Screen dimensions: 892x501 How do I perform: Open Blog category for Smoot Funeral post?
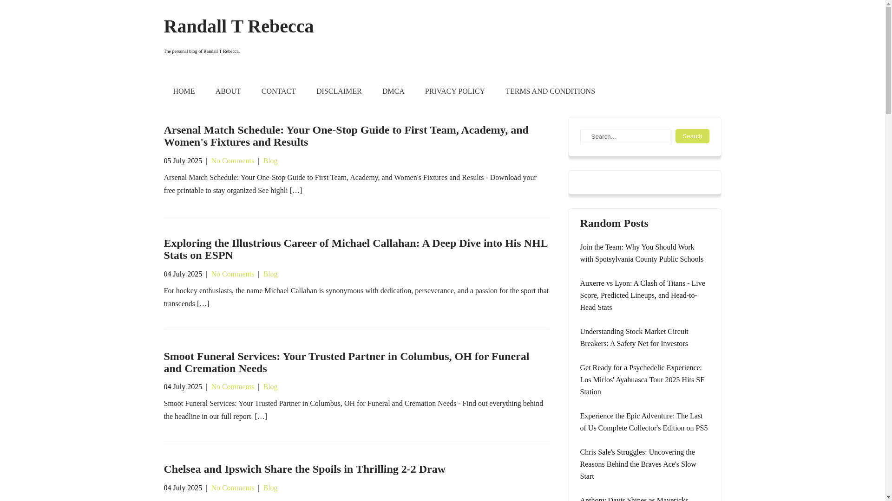(270, 386)
